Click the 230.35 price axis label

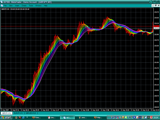156,107
